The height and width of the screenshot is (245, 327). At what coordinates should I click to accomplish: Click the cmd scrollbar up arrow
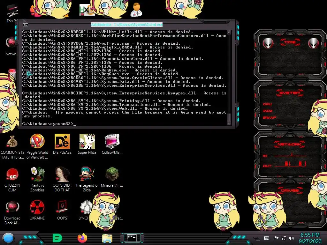(x=229, y=33)
